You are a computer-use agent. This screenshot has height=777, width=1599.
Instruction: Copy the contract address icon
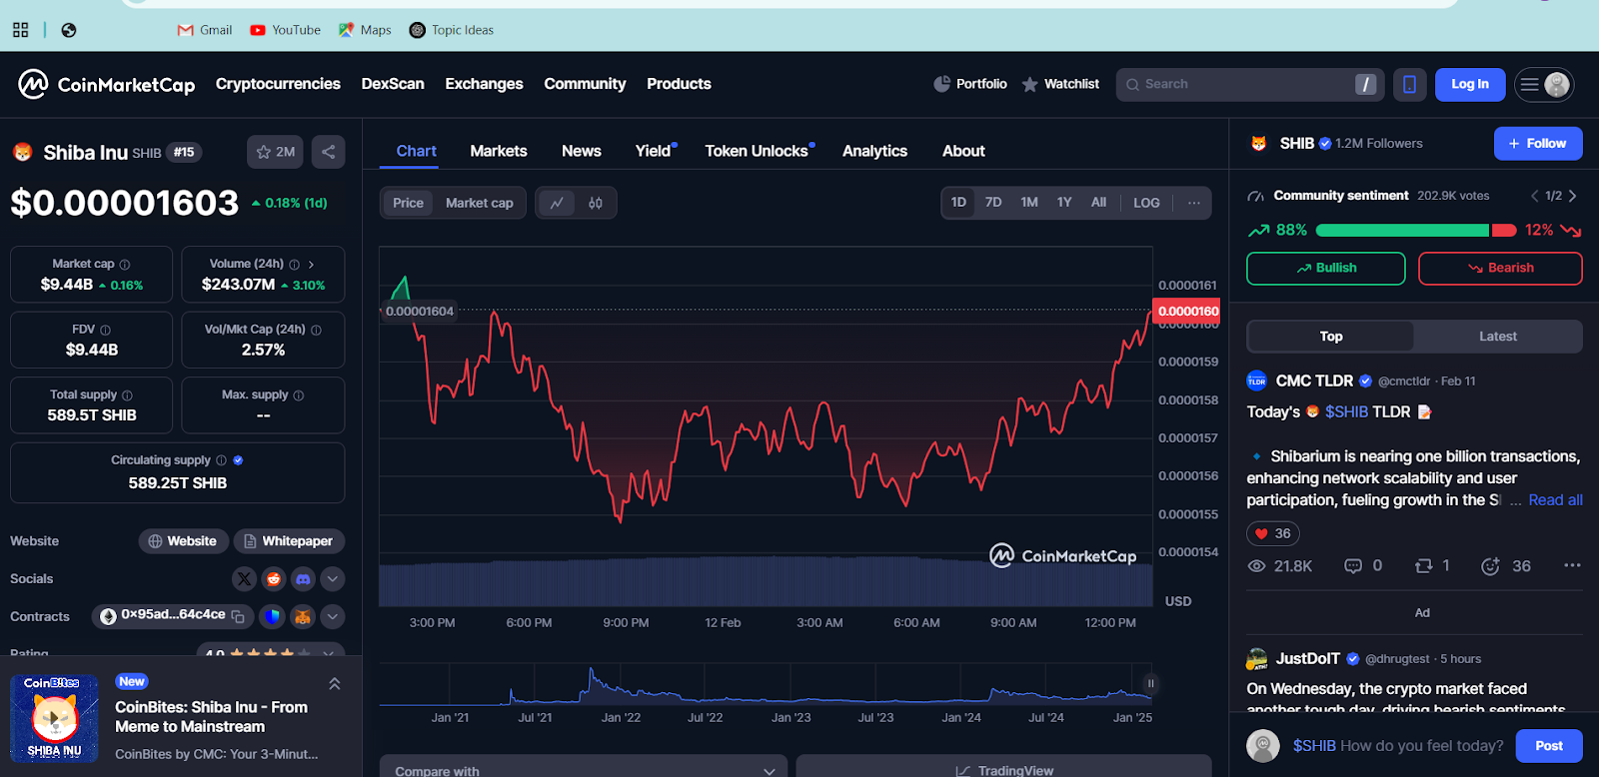click(238, 616)
